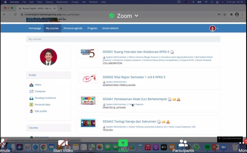The image size is (247, 153).
Task: Go back in Chrome
Action: pyautogui.click(x=4, y=14)
